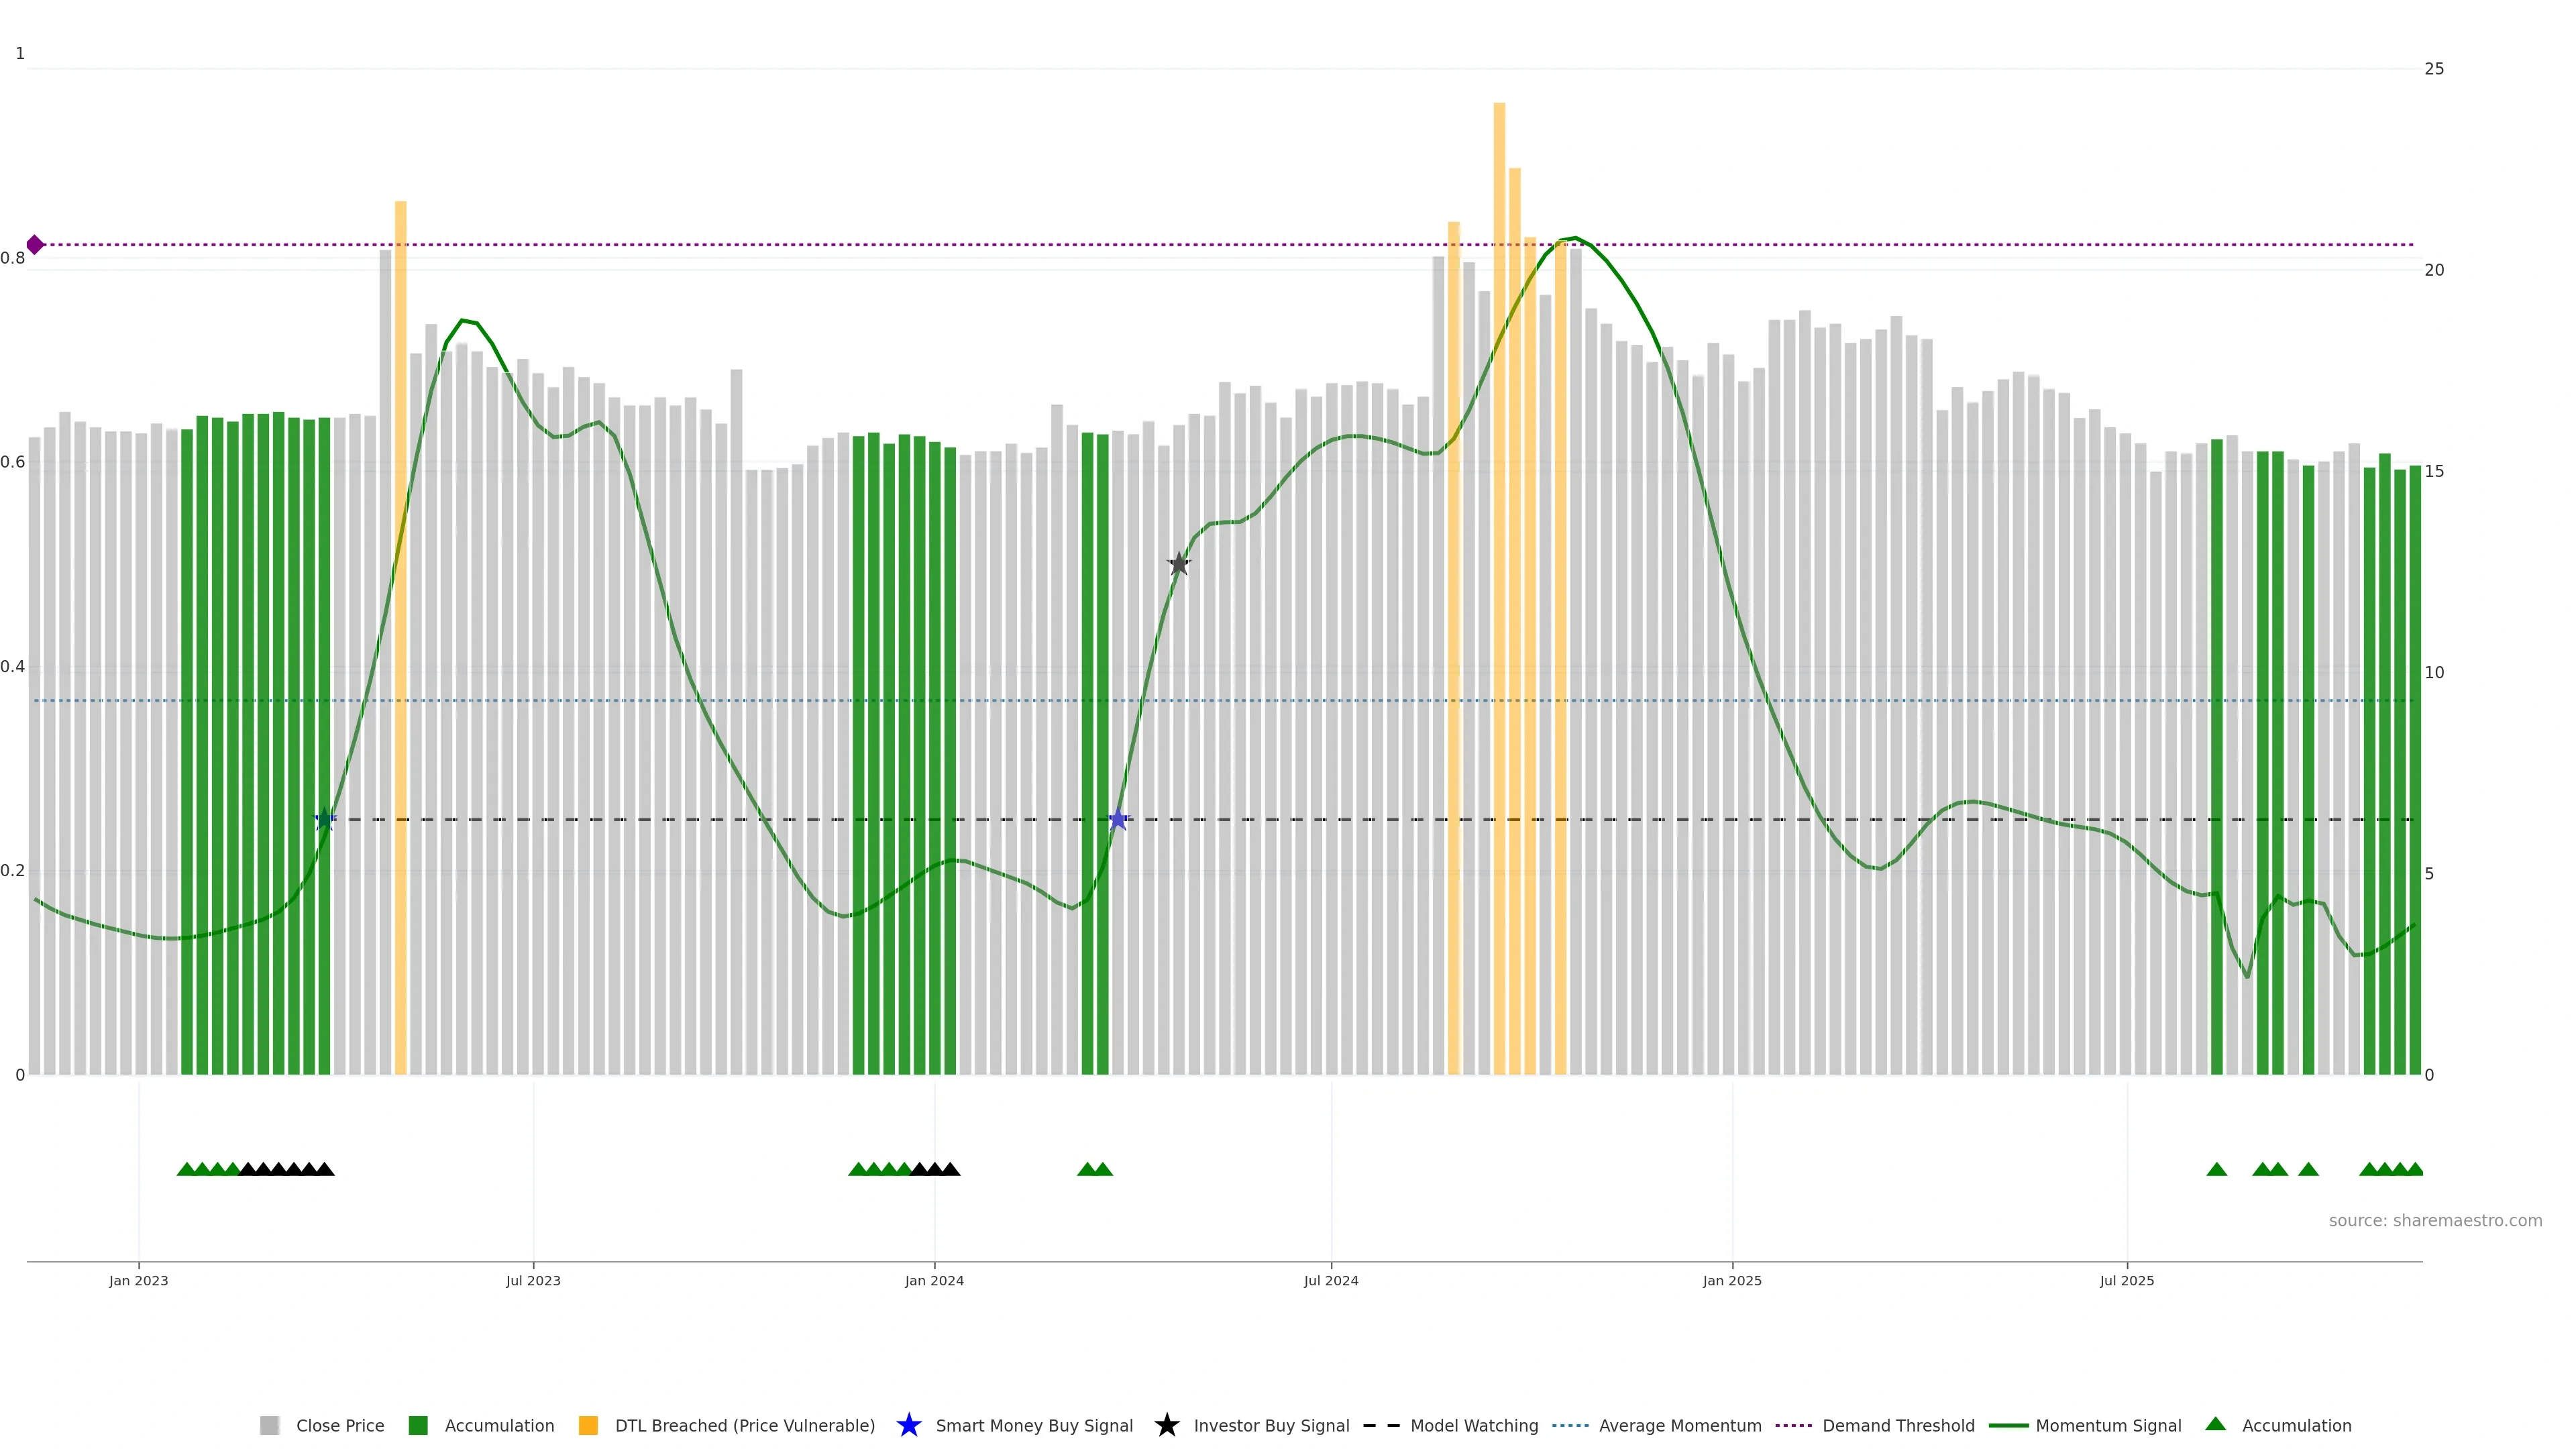Click the black Investor Buy star on chart
The height and width of the screenshot is (1449, 2576).
tap(1179, 564)
